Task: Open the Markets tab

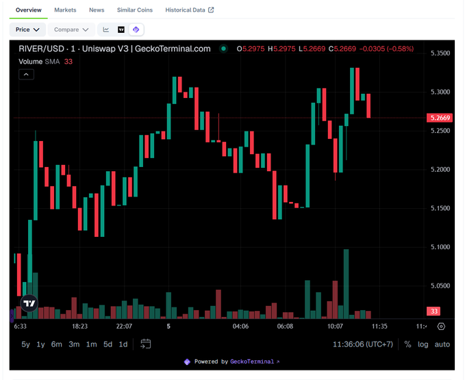Action: [x=65, y=10]
